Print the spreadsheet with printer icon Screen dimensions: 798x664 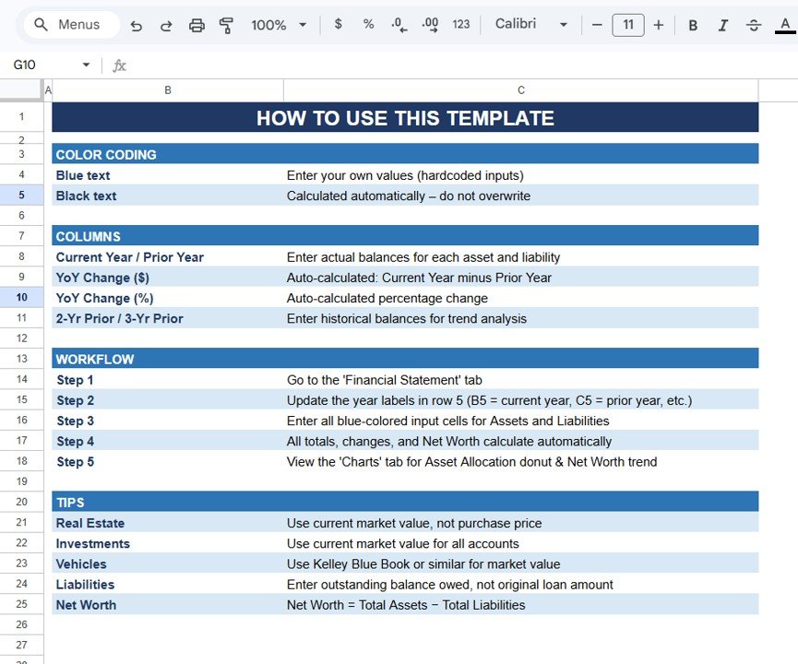point(197,26)
